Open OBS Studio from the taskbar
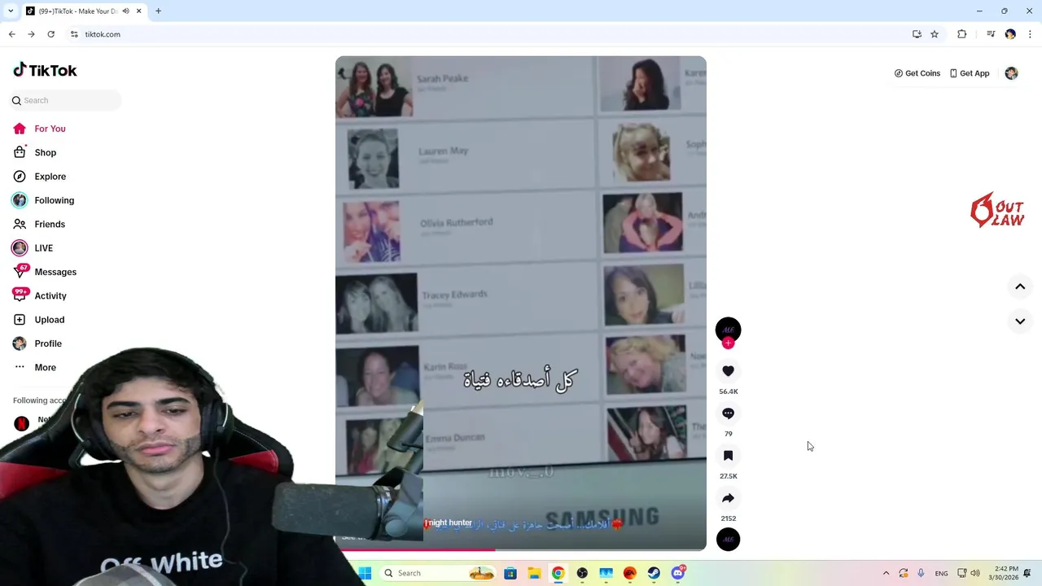 coord(582,573)
